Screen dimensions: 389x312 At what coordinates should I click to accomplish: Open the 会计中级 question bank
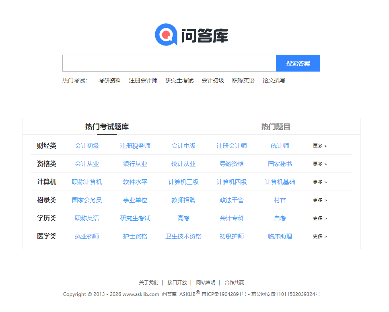pos(183,146)
